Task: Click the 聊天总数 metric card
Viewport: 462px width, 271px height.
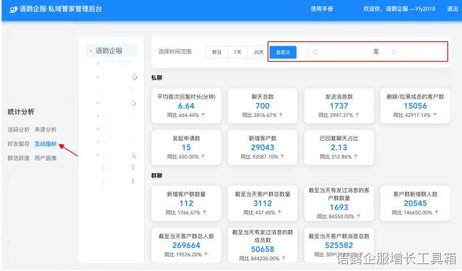Action: pos(262,105)
